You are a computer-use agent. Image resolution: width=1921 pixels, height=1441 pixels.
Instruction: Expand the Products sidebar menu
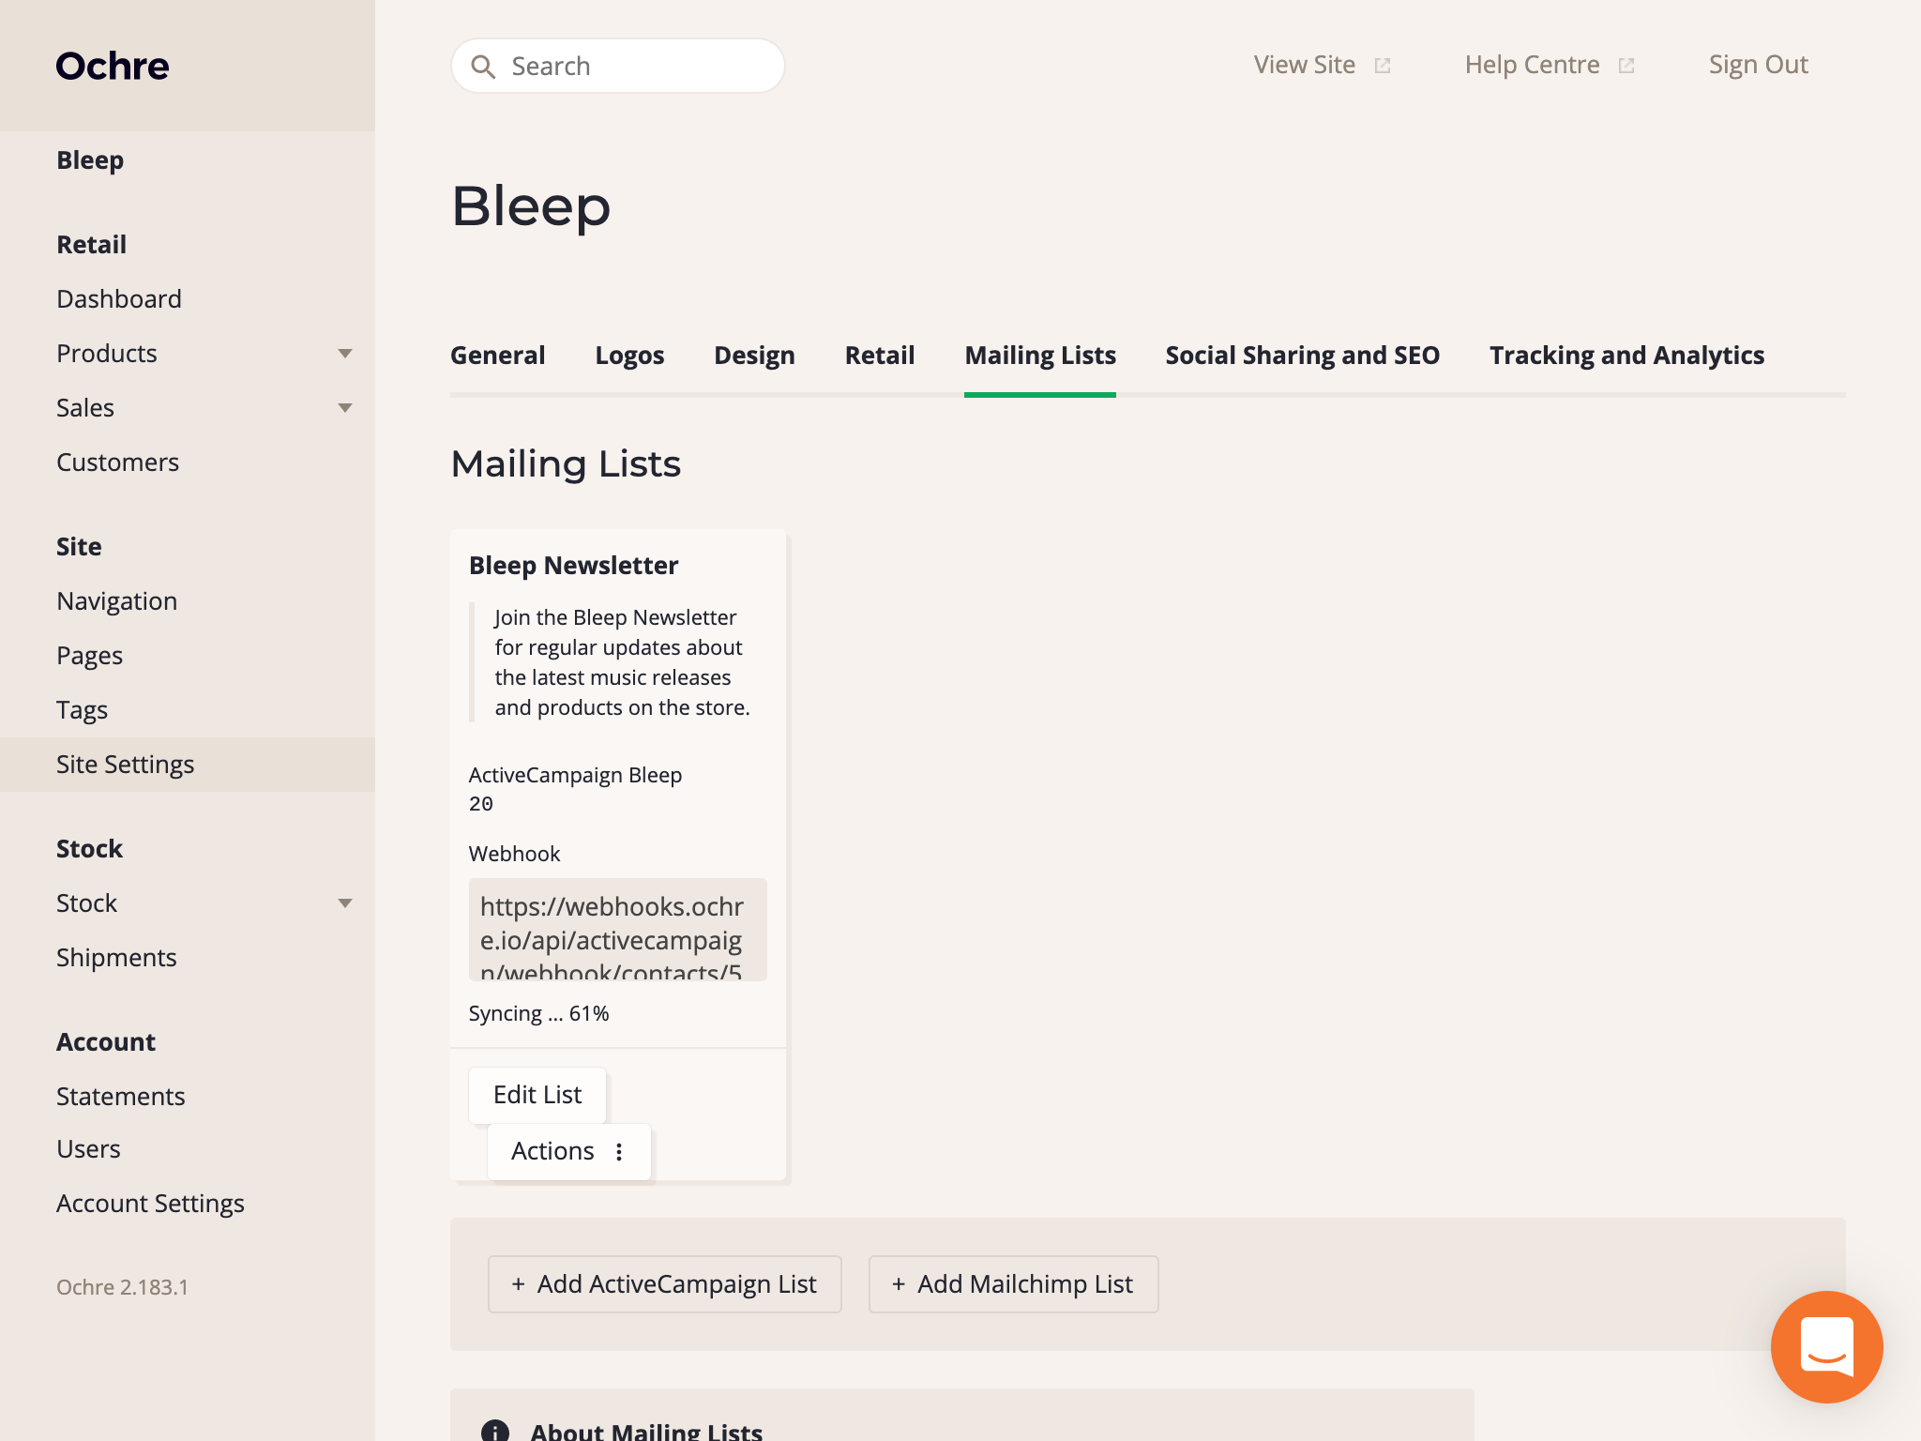tap(344, 354)
